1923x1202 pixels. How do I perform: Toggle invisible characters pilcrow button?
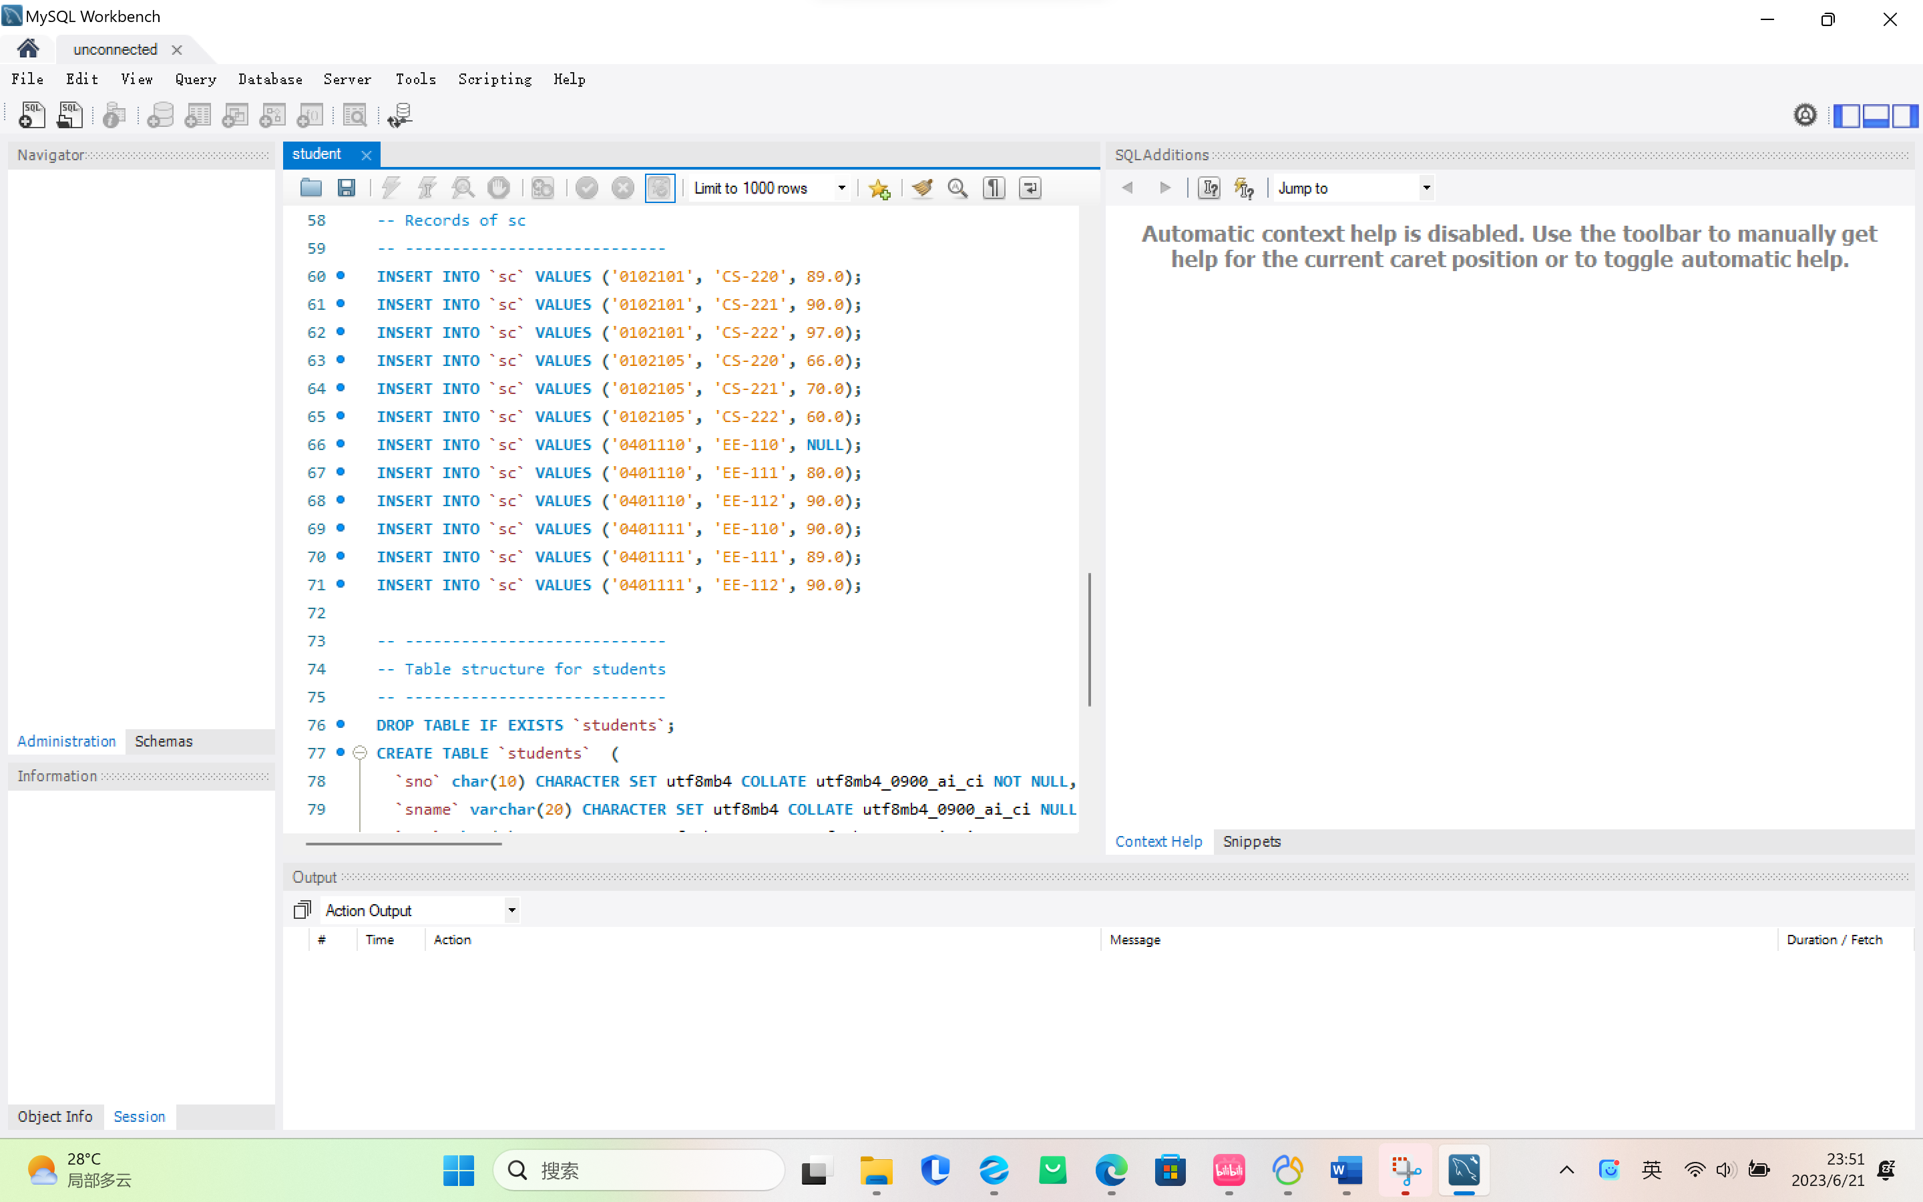point(994,188)
